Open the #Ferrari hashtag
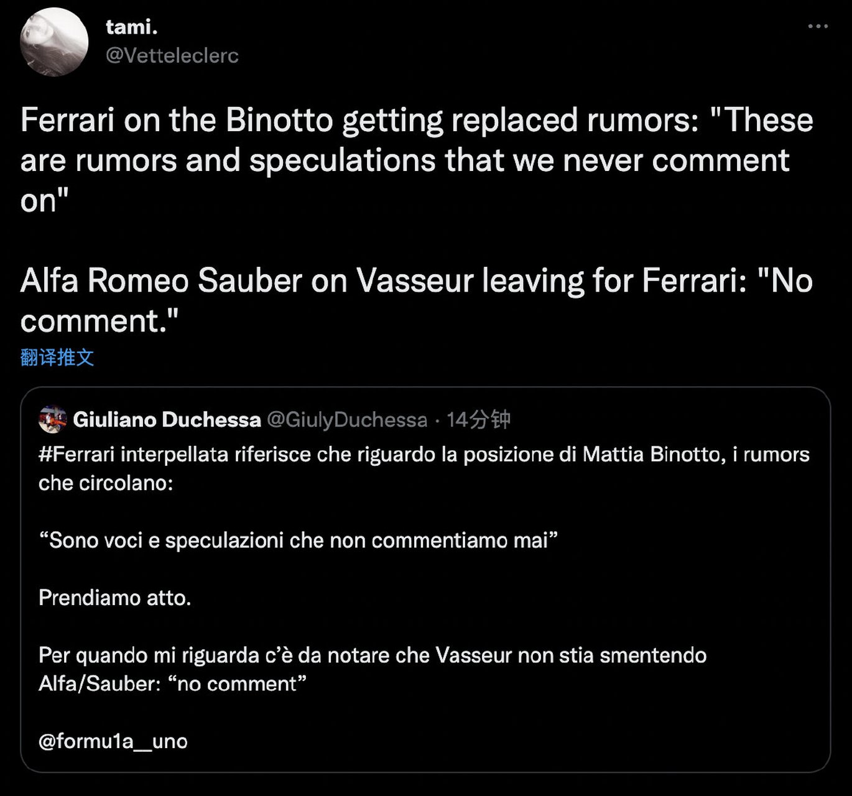852x796 pixels. click(x=76, y=455)
